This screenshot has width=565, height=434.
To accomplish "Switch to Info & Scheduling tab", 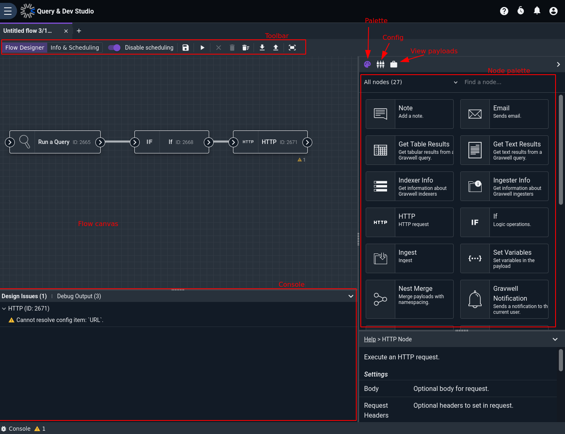I will (x=75, y=48).
